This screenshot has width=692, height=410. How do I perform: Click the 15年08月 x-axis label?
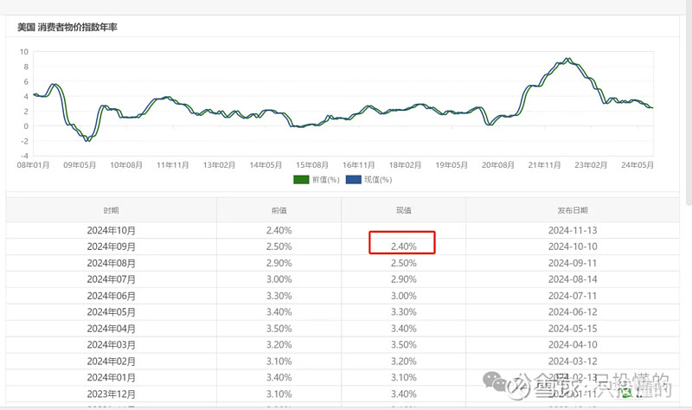[312, 165]
